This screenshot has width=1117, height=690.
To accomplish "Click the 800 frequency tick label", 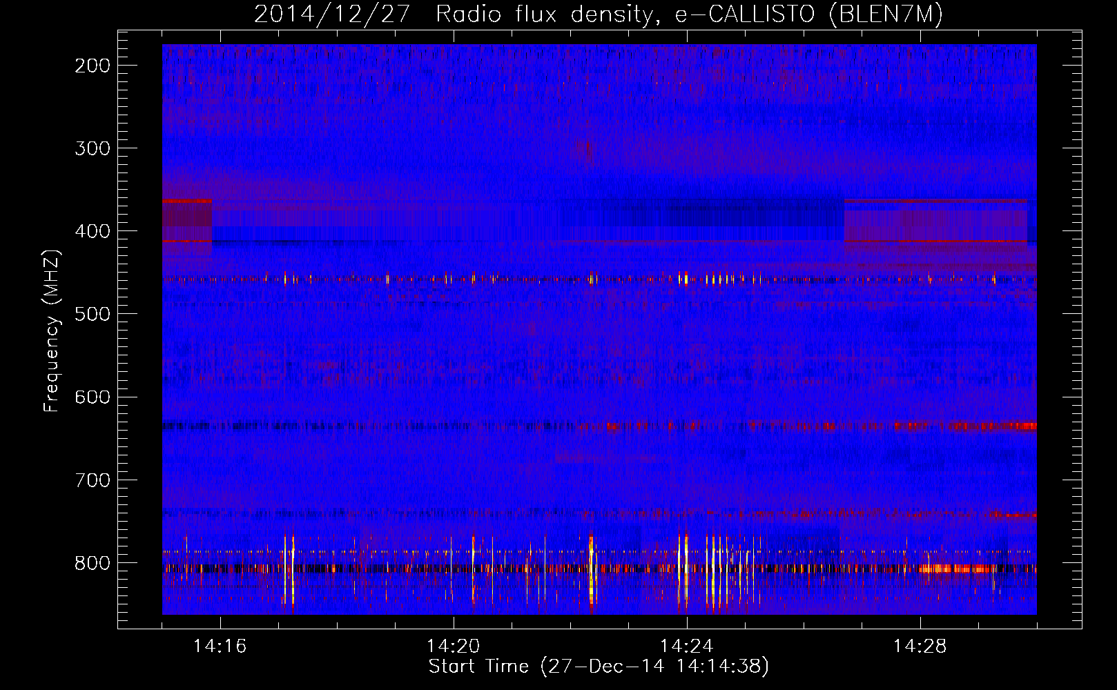I will pos(92,563).
